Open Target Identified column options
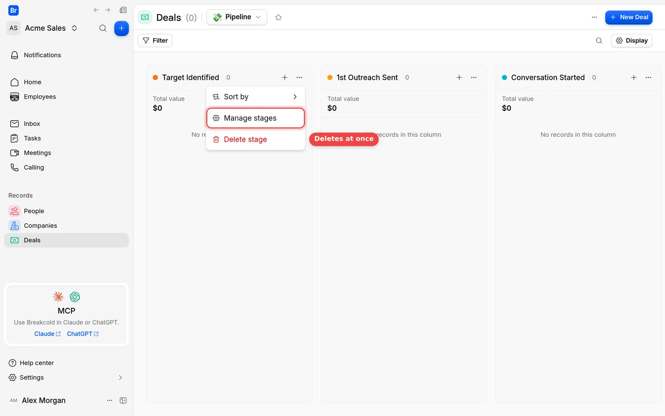665x416 pixels. [299, 77]
